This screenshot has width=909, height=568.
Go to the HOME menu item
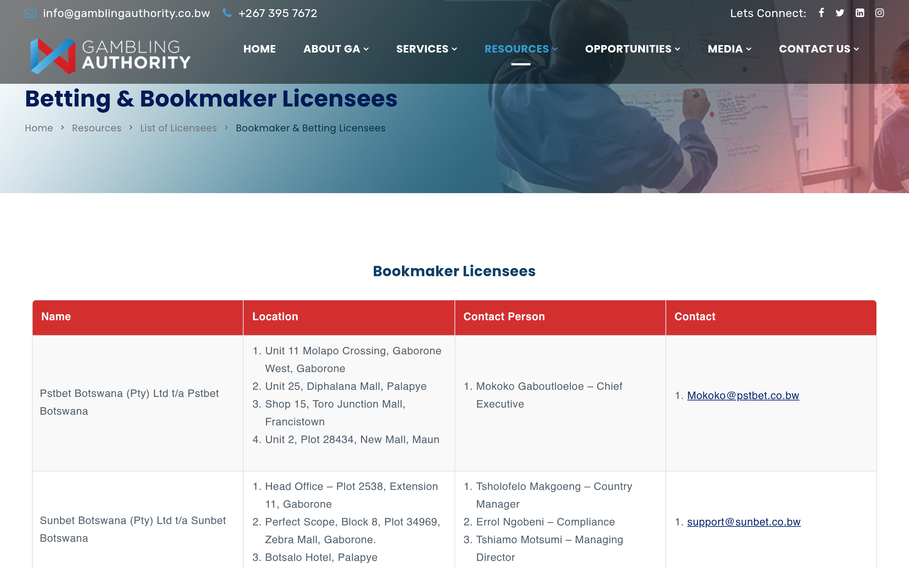coord(260,49)
